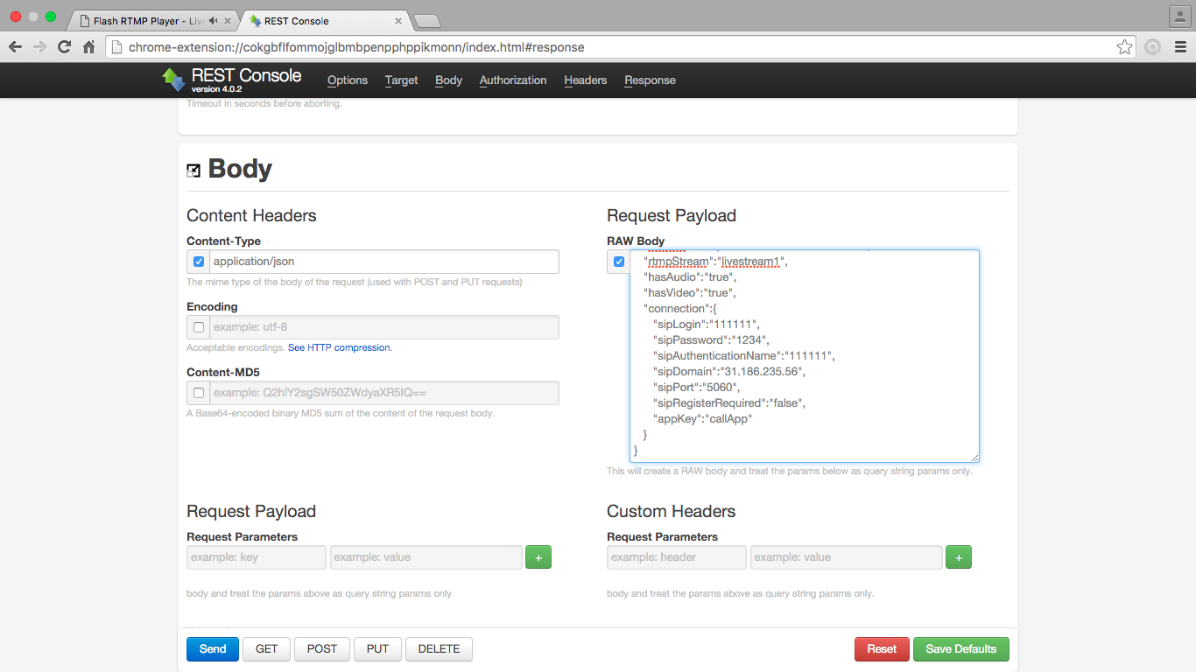Click the request parameter key field

click(257, 557)
